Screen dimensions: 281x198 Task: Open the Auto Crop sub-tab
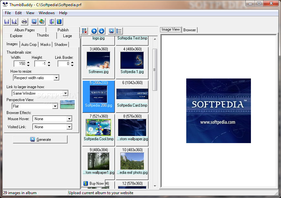pos(29,45)
